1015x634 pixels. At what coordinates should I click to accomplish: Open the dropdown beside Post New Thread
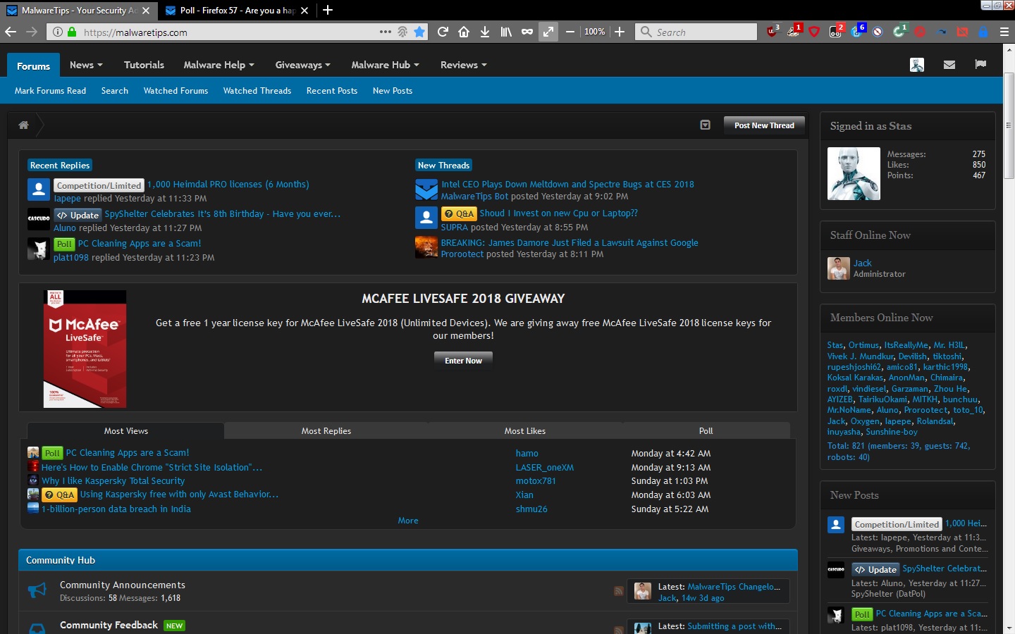(705, 125)
